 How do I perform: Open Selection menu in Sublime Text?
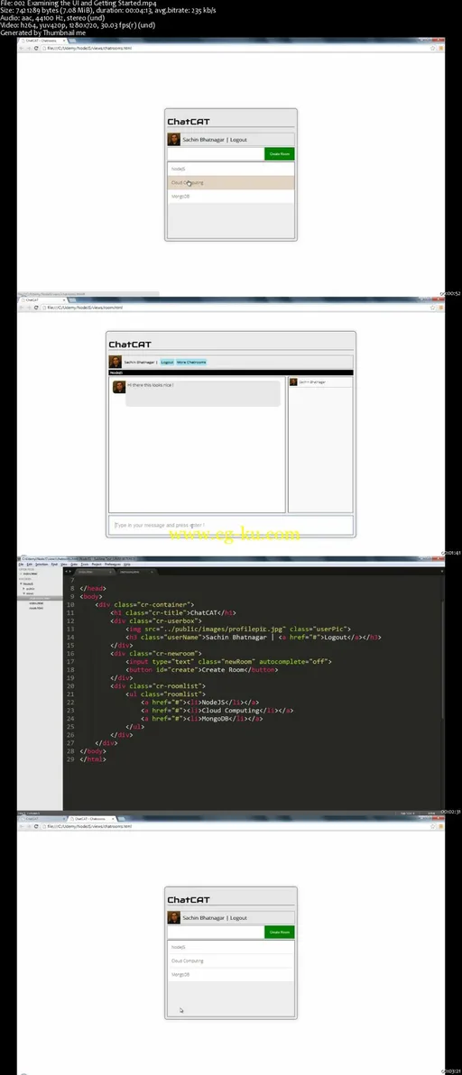(x=42, y=565)
